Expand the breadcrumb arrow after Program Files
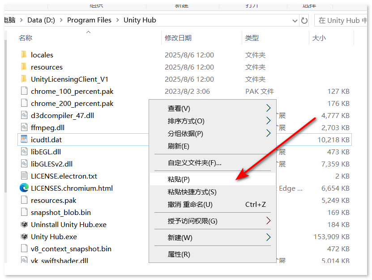This screenshot has width=372, height=280. tap(118, 20)
